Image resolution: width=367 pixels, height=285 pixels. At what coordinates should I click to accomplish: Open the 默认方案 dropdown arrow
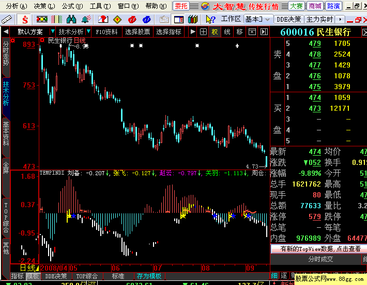53,31
